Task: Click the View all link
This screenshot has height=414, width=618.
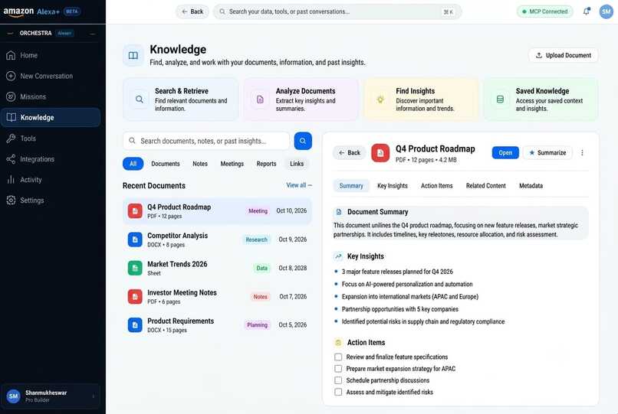Action: click(299, 185)
